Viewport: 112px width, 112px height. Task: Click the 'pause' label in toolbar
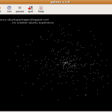coord(20,11)
